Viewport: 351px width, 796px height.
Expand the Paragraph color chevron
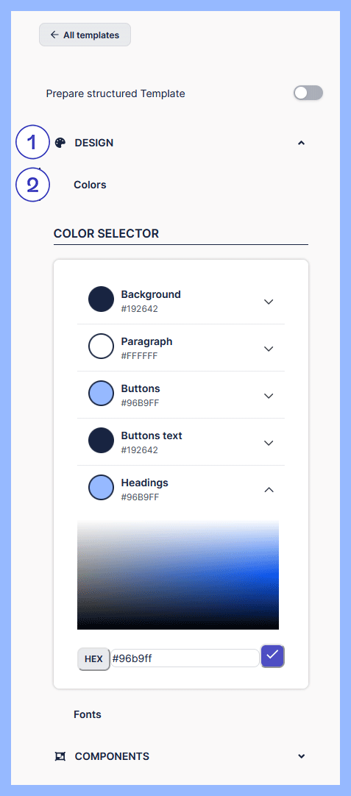tap(269, 349)
